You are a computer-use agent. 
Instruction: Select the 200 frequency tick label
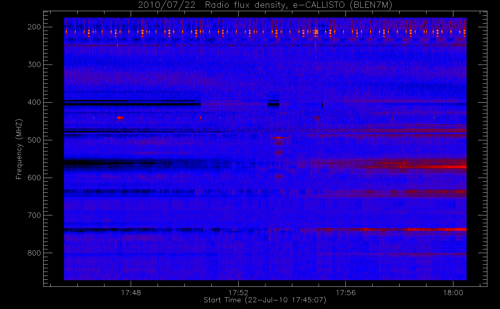point(34,27)
